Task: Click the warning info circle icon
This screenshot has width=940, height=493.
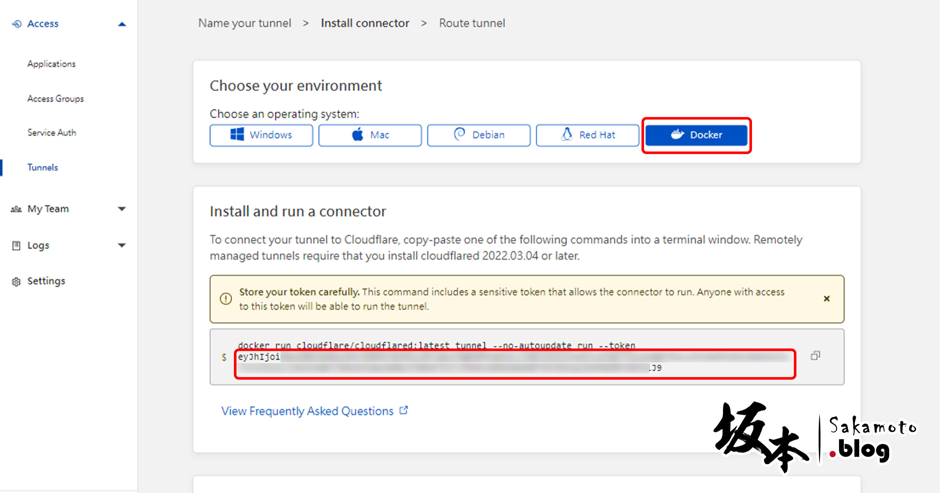Action: [225, 299]
